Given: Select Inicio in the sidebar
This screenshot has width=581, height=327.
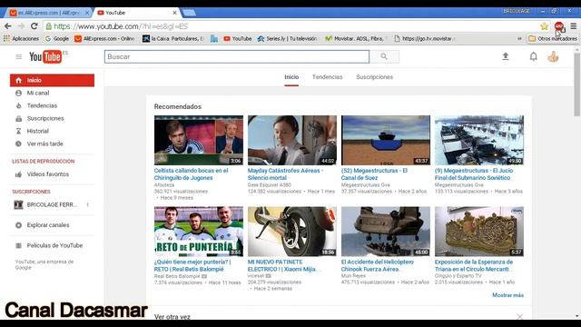Looking at the screenshot, I should coord(52,80).
